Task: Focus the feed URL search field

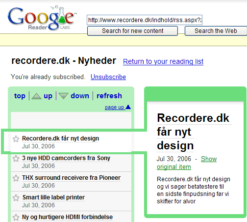Action: 145,20
